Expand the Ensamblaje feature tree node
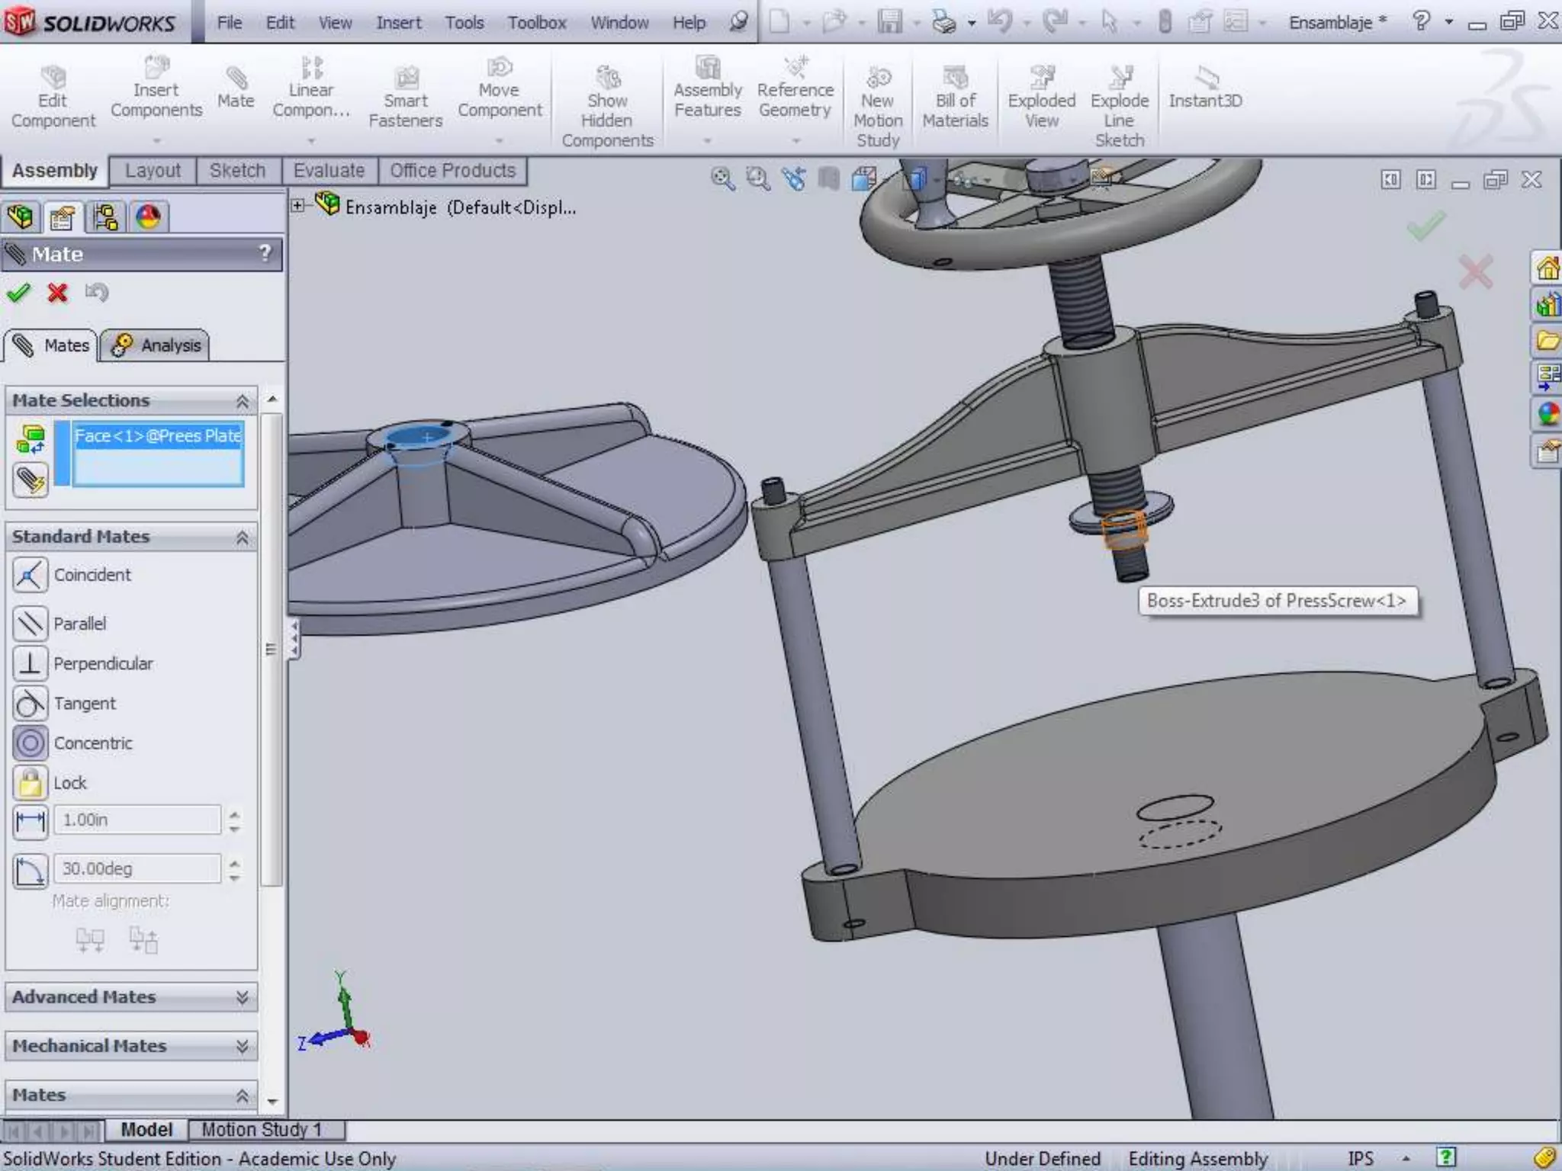 tap(298, 206)
